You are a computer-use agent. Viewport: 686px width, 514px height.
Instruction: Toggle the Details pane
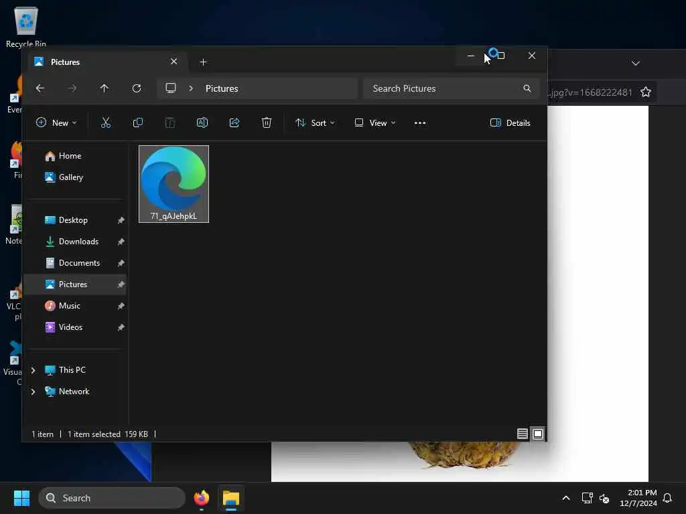510,123
